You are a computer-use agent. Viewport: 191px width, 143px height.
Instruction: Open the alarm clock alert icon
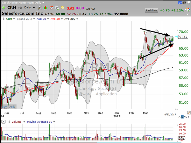click(51, 8)
